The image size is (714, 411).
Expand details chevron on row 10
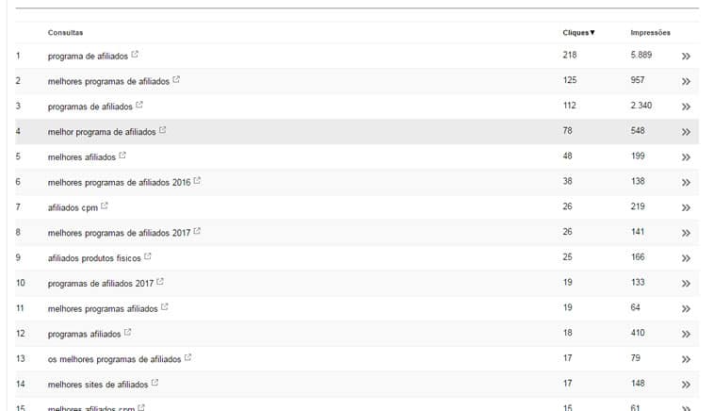pos(686,284)
